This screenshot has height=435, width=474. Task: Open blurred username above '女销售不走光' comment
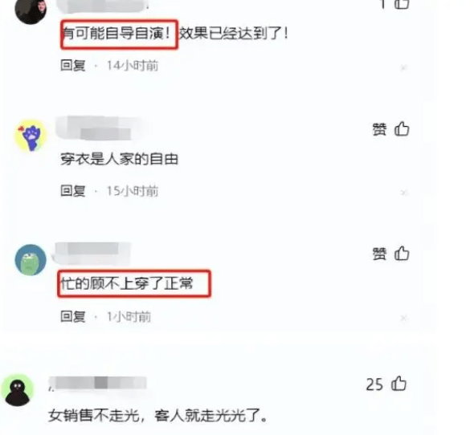click(x=98, y=384)
